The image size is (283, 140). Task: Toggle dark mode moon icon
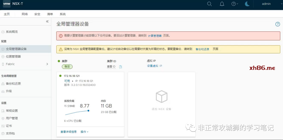point(247,4)
